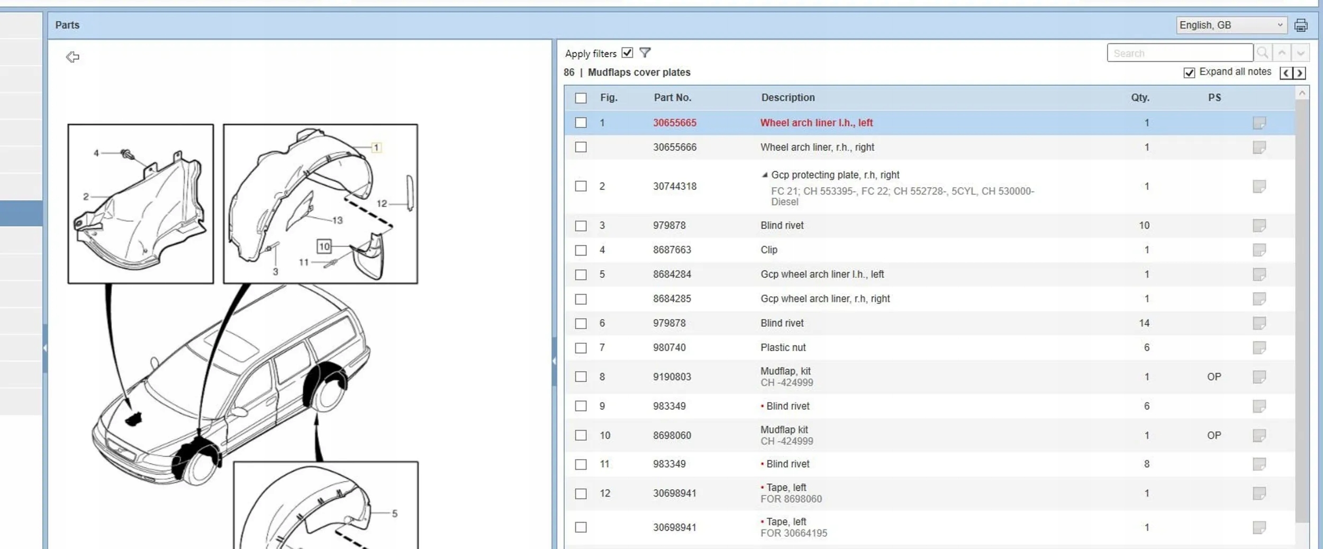The height and width of the screenshot is (549, 1323).
Task: Open the filter funnel icon
Action: [645, 53]
